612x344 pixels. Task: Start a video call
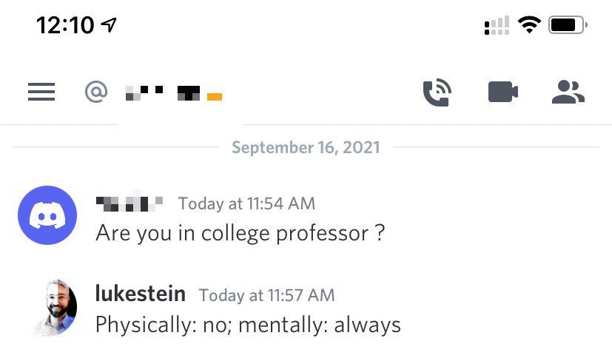(x=502, y=92)
